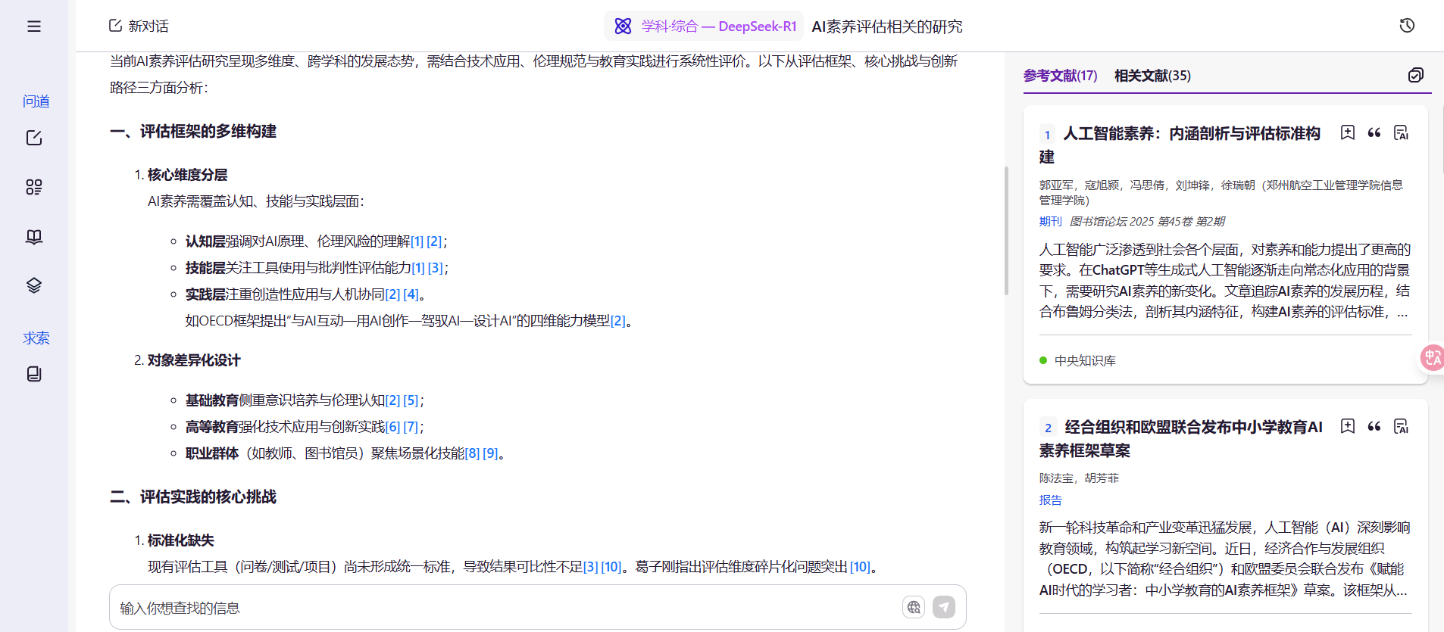
Task: Click the send message arrow button
Action: tap(943, 607)
